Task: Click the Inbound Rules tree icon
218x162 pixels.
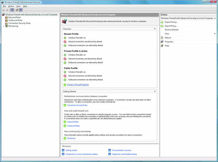Action: point(6,17)
